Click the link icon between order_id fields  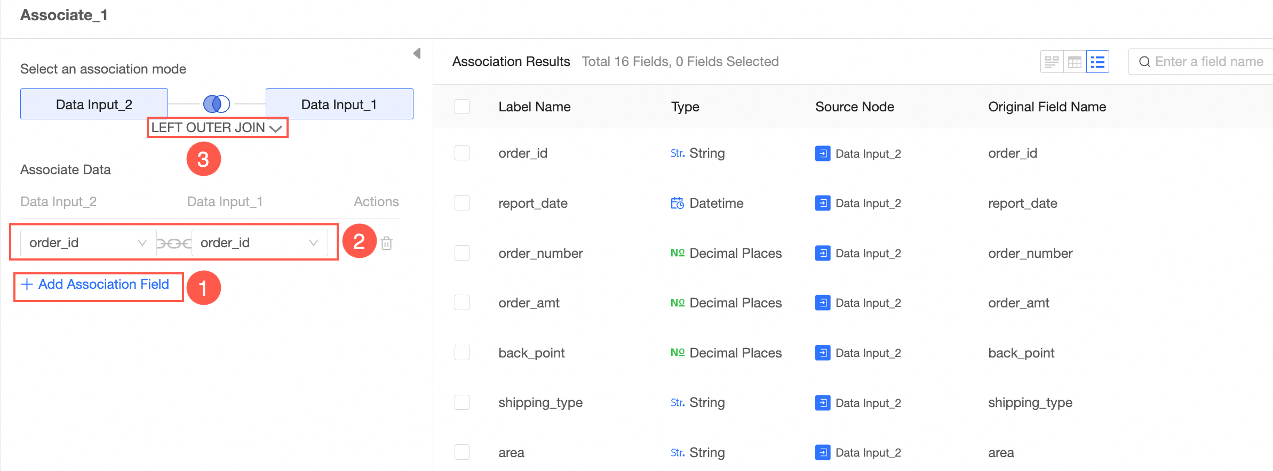(174, 243)
